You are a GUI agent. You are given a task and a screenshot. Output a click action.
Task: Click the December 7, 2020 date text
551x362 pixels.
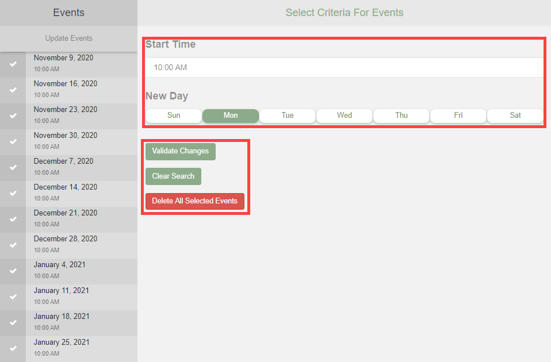[63, 161]
